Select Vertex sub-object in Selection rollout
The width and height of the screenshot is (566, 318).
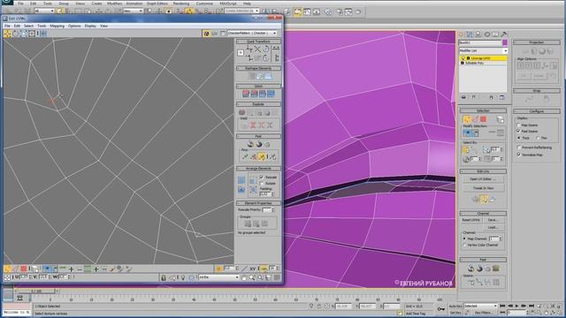467,119
